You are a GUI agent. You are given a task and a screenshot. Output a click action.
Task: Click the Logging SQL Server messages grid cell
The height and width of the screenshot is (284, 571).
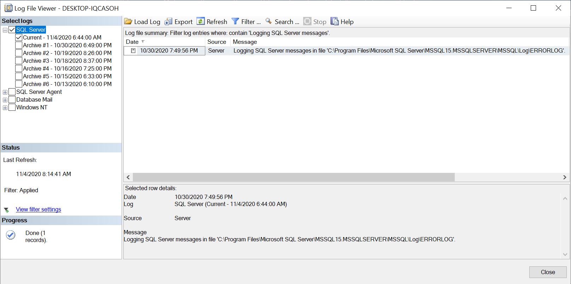[x=399, y=50]
